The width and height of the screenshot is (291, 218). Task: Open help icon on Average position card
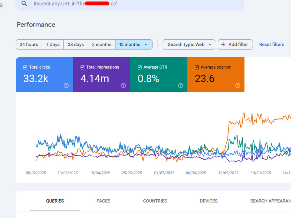coord(238,85)
